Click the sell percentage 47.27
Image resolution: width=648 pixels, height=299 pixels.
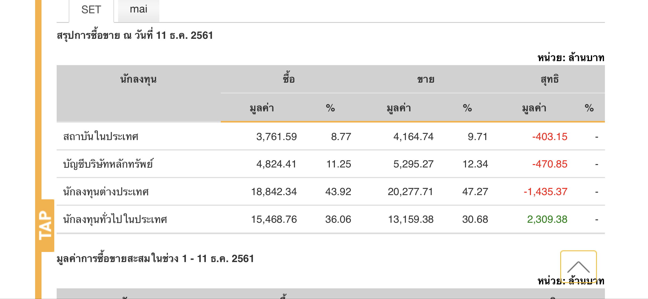point(475,192)
